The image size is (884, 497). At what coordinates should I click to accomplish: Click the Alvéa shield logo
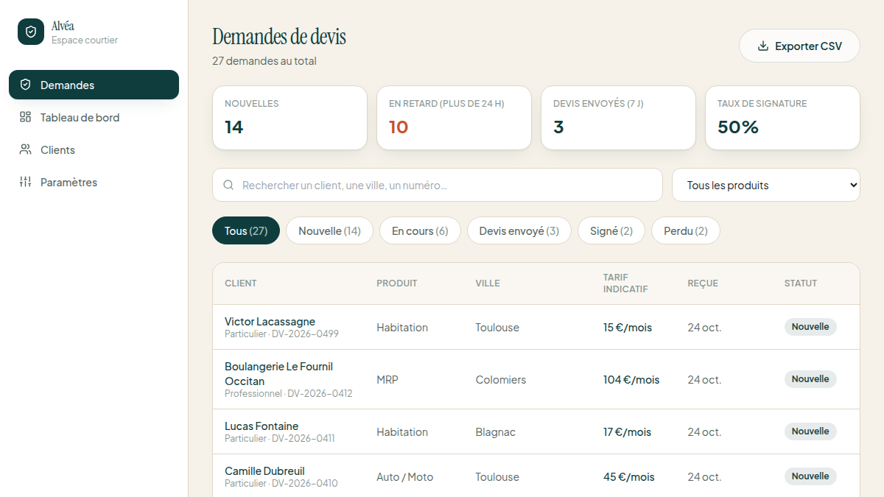(x=31, y=32)
